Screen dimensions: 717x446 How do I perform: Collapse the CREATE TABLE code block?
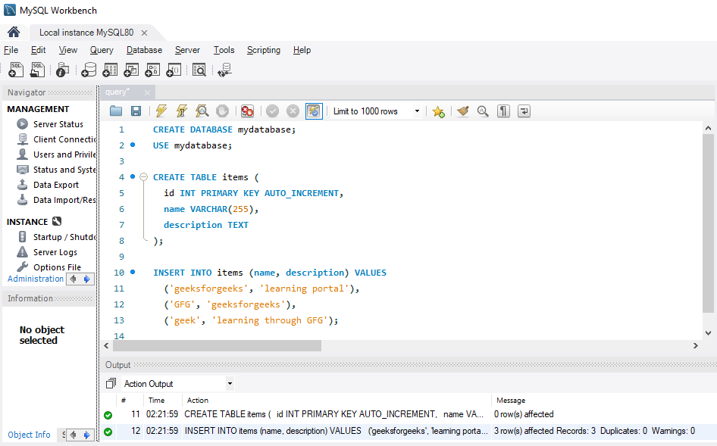point(143,177)
